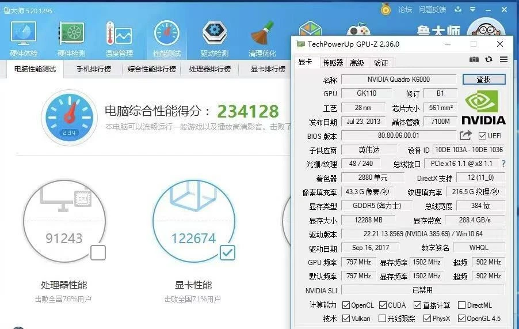Click the overall score 234128
Image resolution: width=519 pixels, height=329 pixels.
click(x=248, y=111)
